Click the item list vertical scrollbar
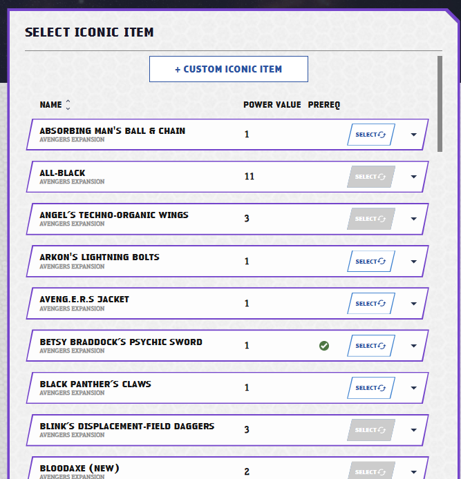This screenshot has height=479, width=461. pos(440,104)
